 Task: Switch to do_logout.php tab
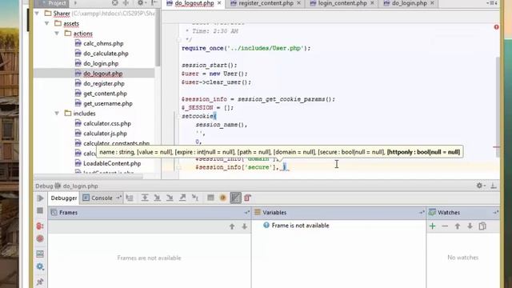[x=194, y=3]
